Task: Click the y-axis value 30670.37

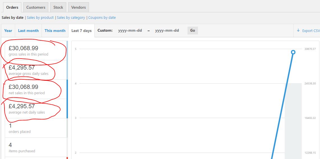Action: (x=310, y=49)
